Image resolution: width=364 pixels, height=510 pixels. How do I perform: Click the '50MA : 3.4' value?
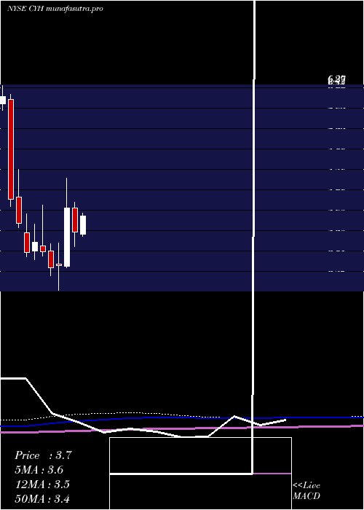(x=42, y=498)
